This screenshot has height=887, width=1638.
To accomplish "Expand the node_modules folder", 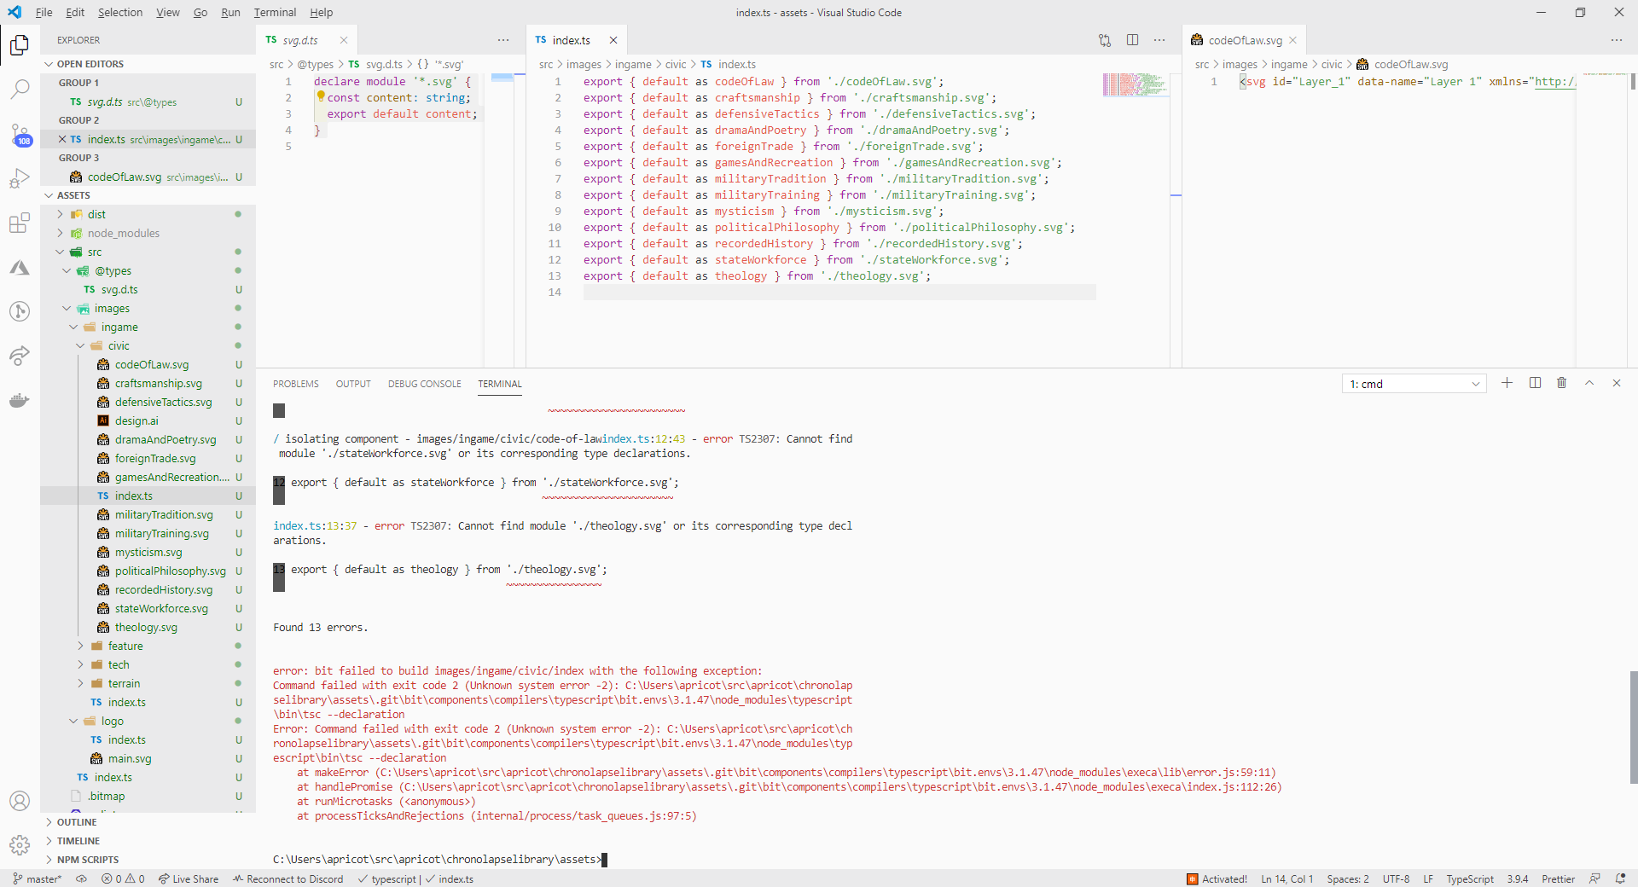I will 60,233.
